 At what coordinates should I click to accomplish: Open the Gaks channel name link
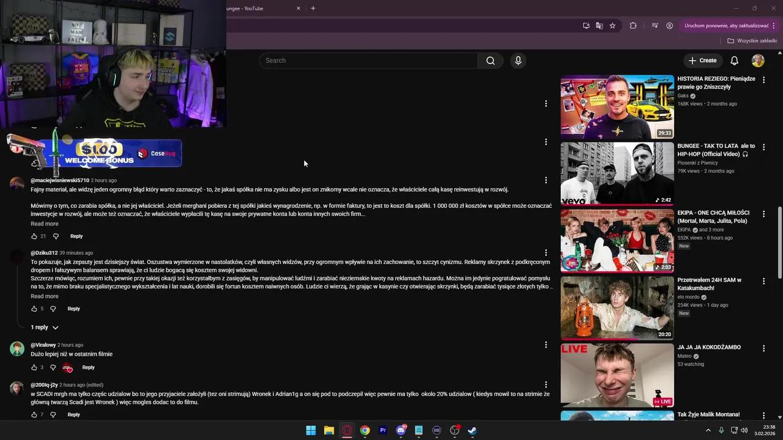click(x=683, y=96)
